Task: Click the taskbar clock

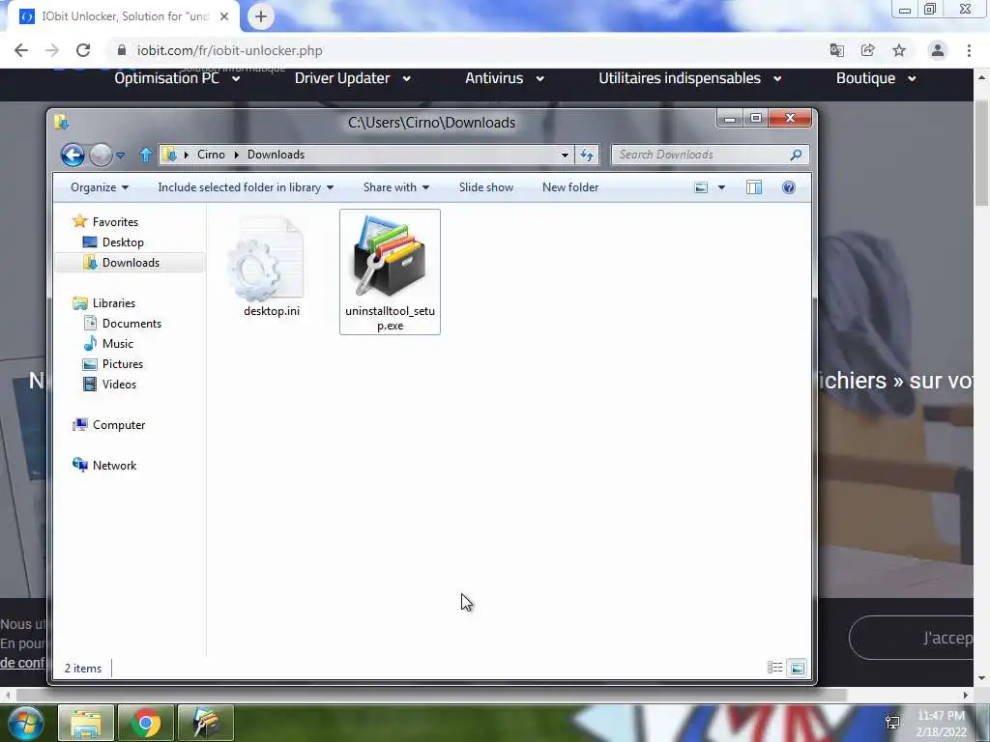Action: 941,724
